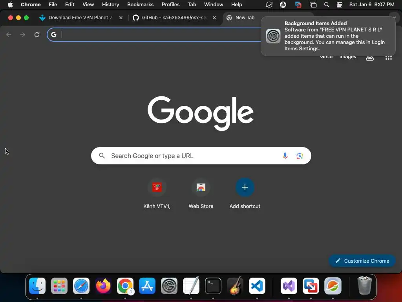The image size is (402, 302).
Task: Open TextEdit from the Dock
Action: (x=191, y=286)
